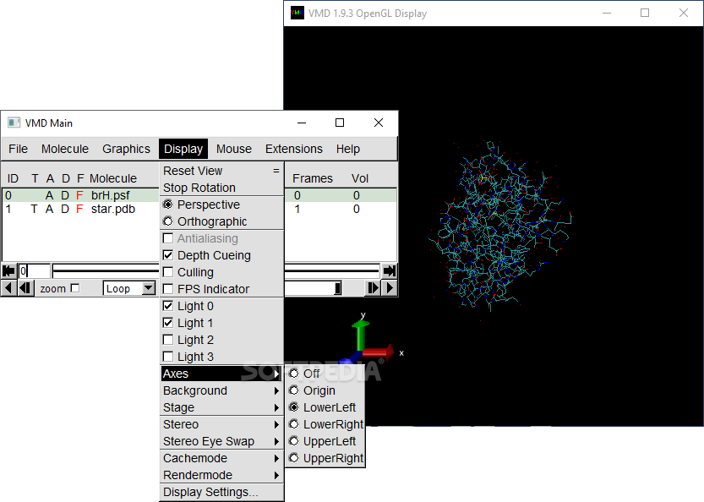
Task: Expand the Rendermode submenu
Action: (221, 475)
